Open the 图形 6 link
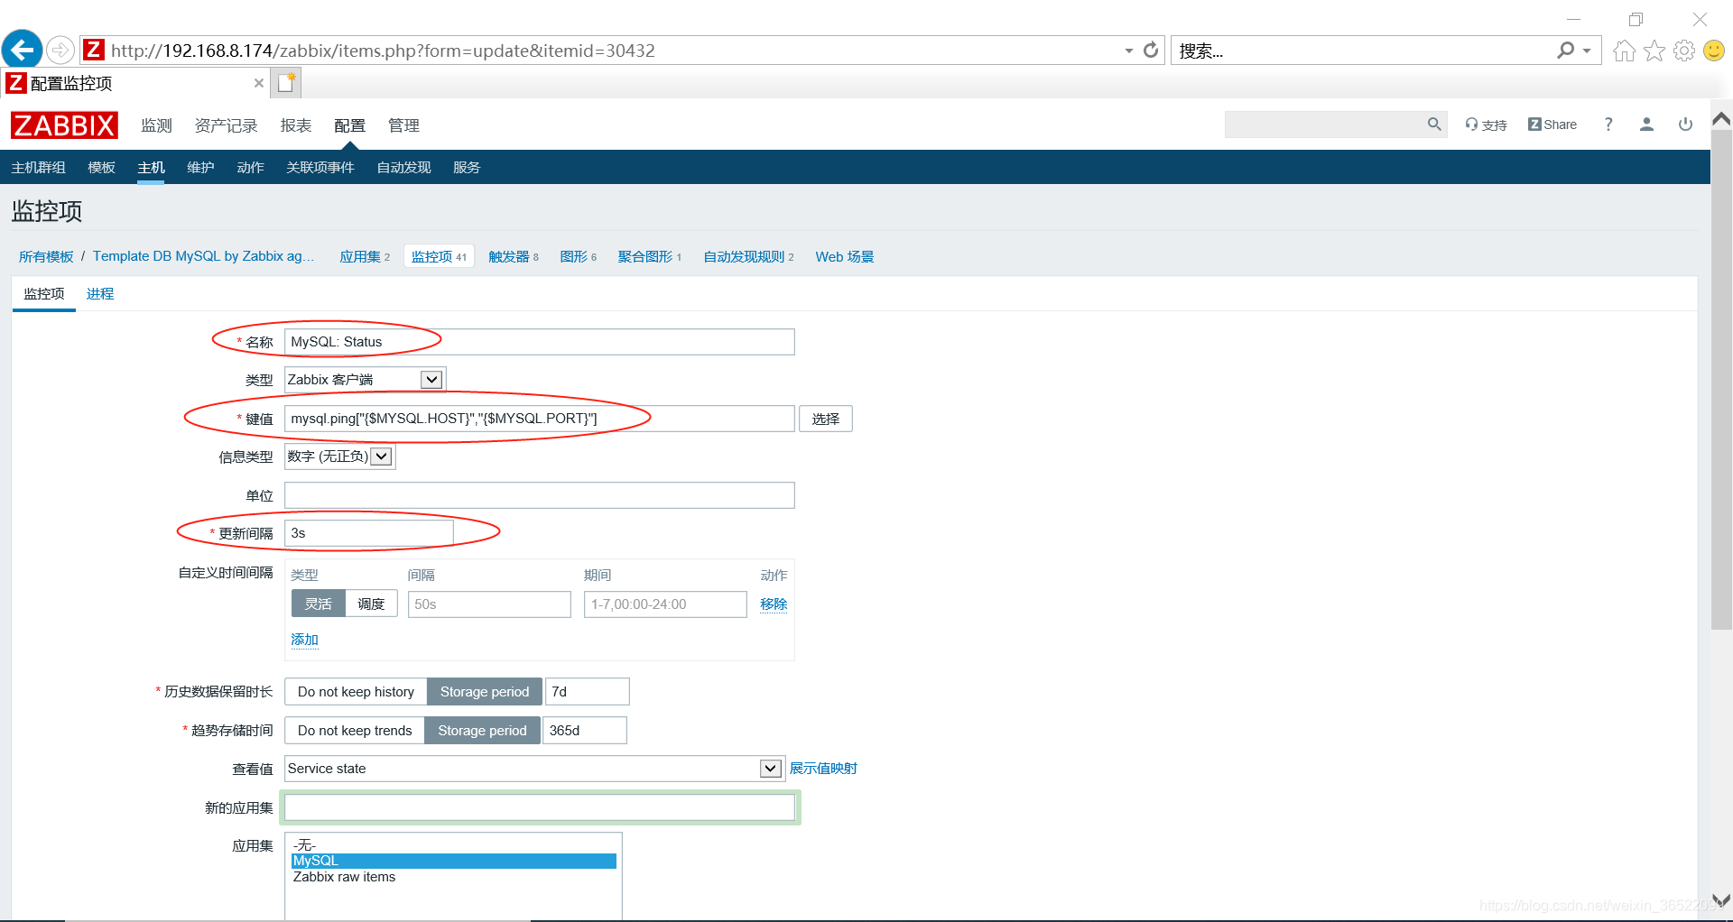 [x=578, y=257]
